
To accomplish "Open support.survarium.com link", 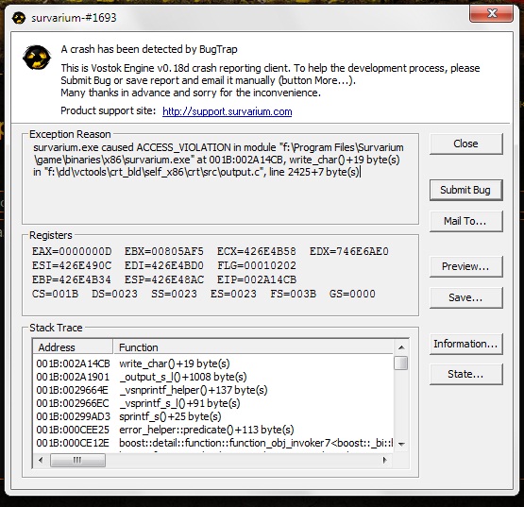I will click(228, 111).
